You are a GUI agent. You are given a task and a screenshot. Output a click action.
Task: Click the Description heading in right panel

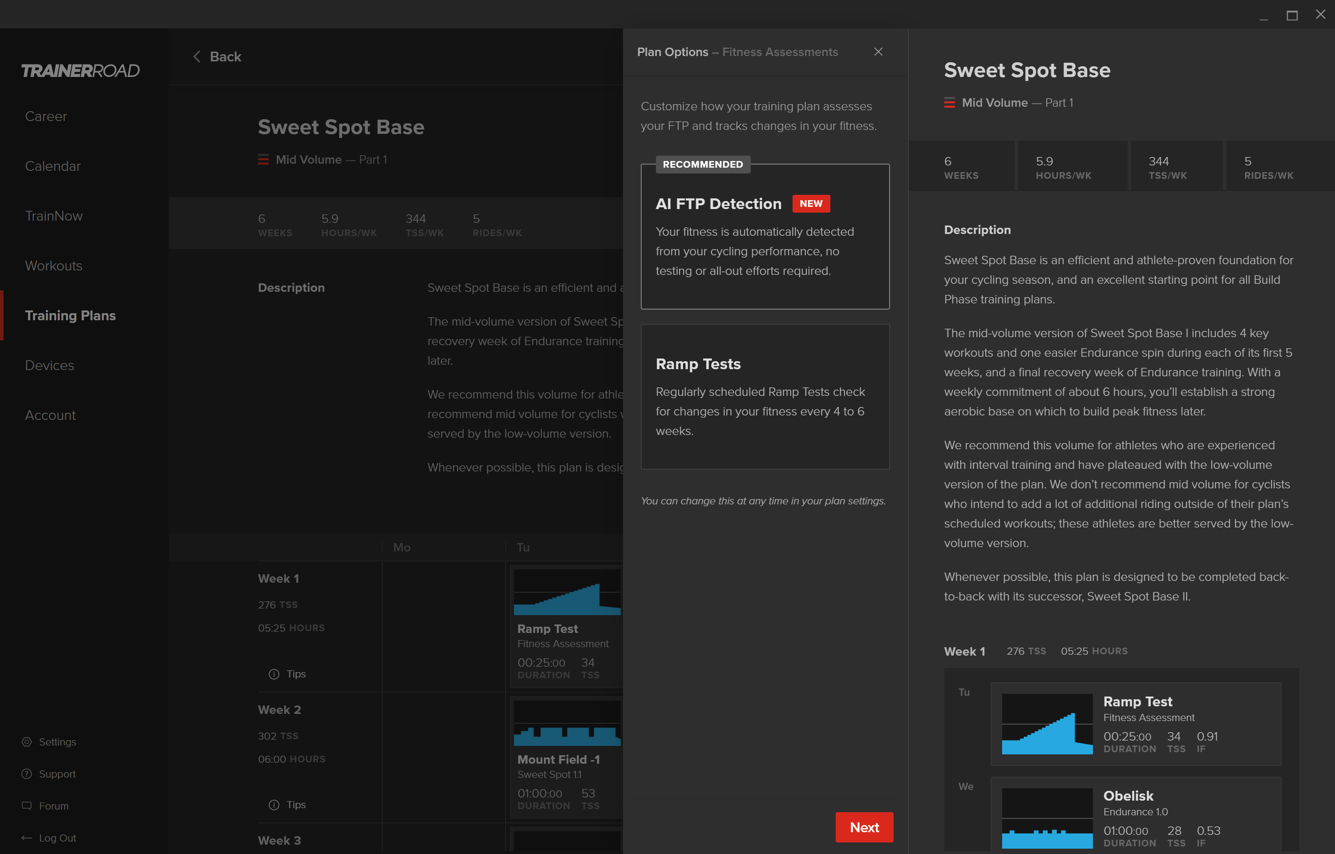tap(977, 230)
